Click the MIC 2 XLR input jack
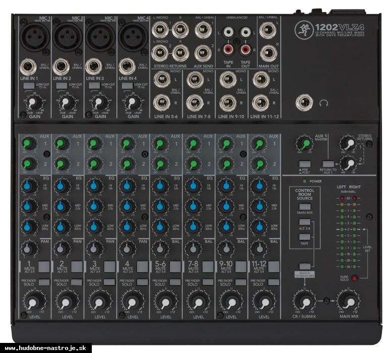Screen dimensions: 390x353 tap(67, 37)
